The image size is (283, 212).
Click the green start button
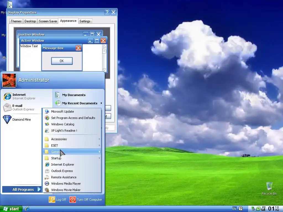[x=11, y=209]
